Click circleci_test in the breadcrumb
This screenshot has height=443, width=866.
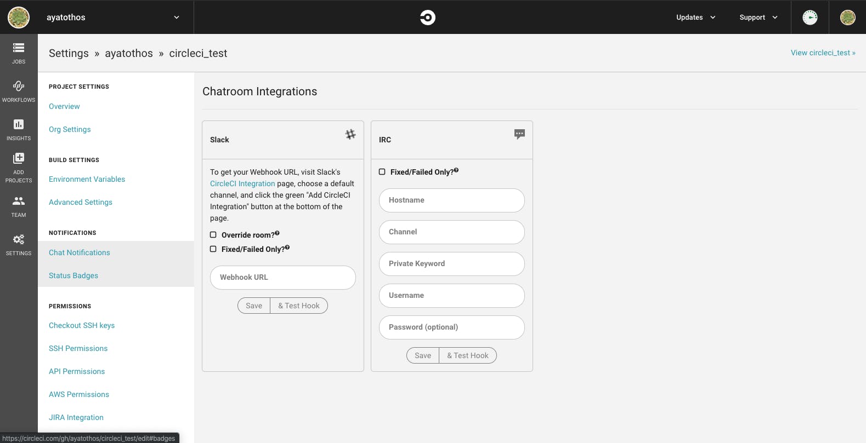click(198, 53)
